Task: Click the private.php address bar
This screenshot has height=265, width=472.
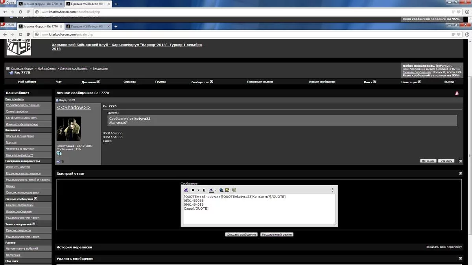Action: pos(244,34)
